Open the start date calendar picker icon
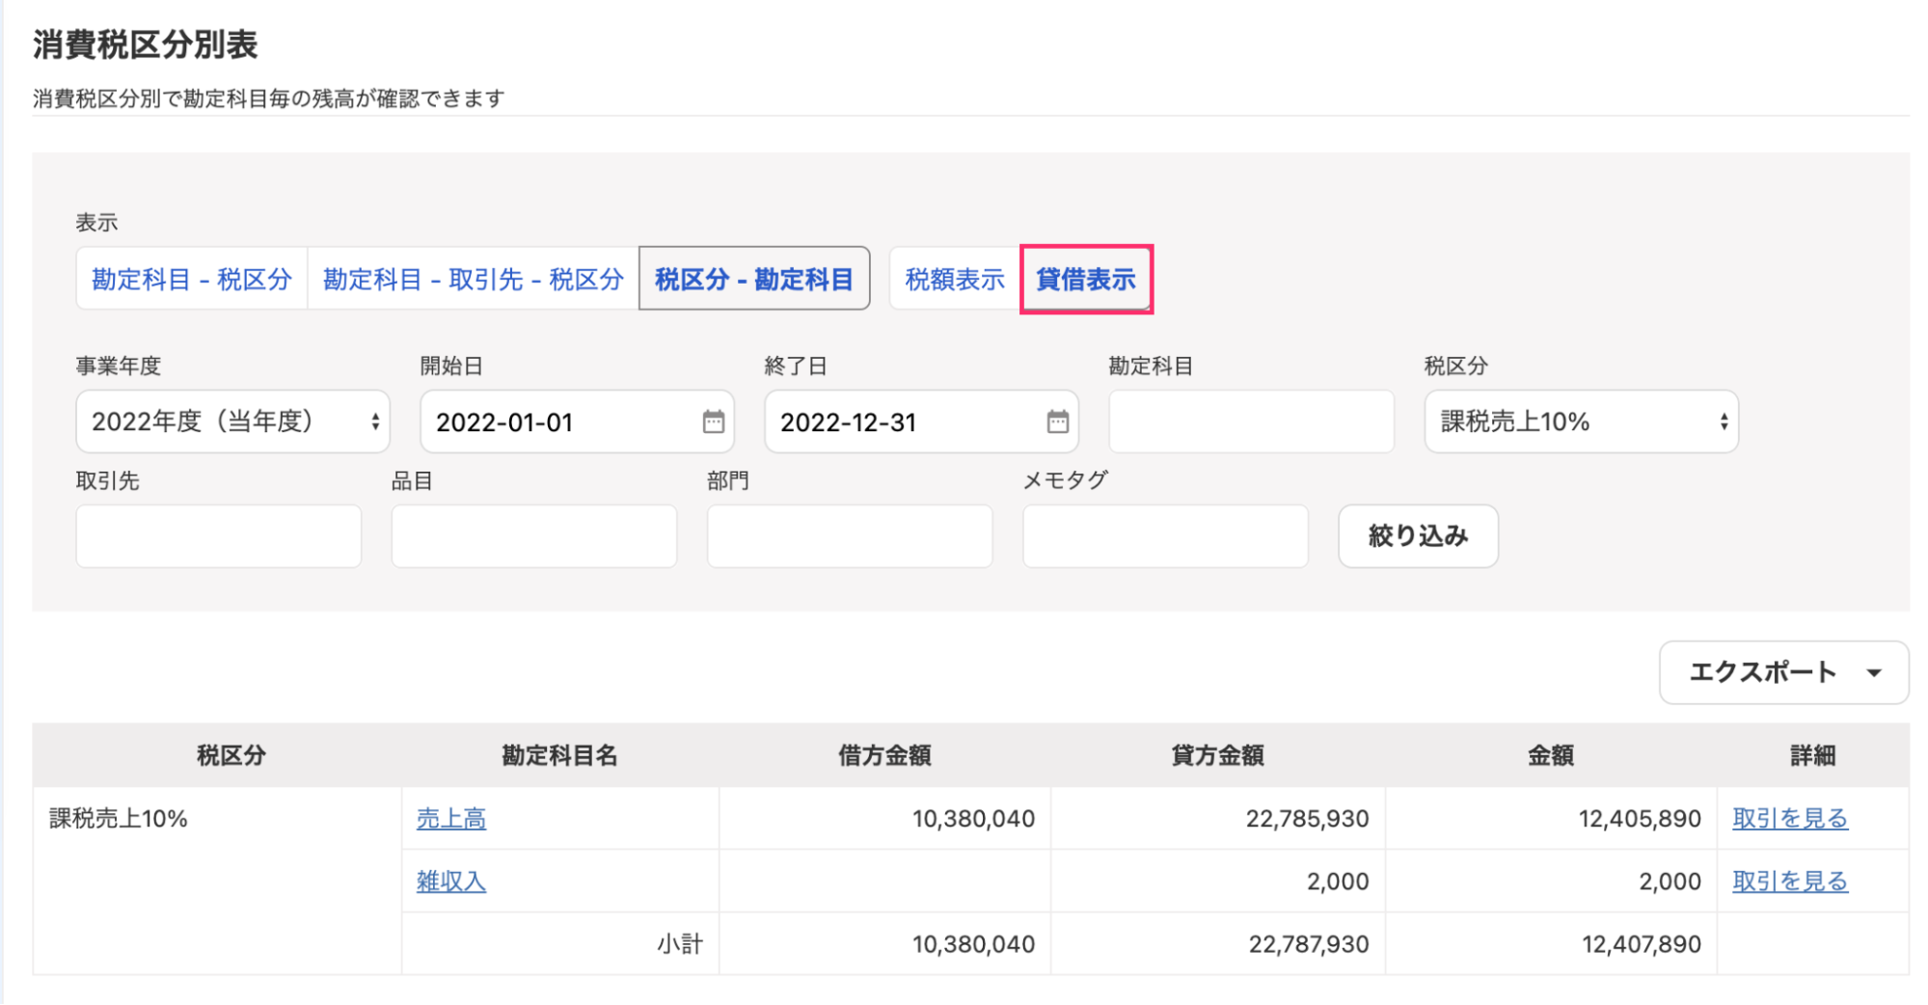This screenshot has width=1928, height=1005. 713,421
